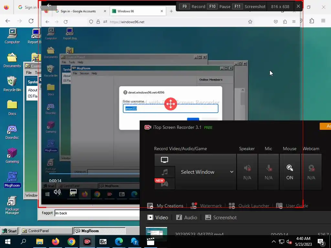Viewport: 331px width, 248px height.
Task: Click the outer browser back button
Action: [x=8, y=21]
